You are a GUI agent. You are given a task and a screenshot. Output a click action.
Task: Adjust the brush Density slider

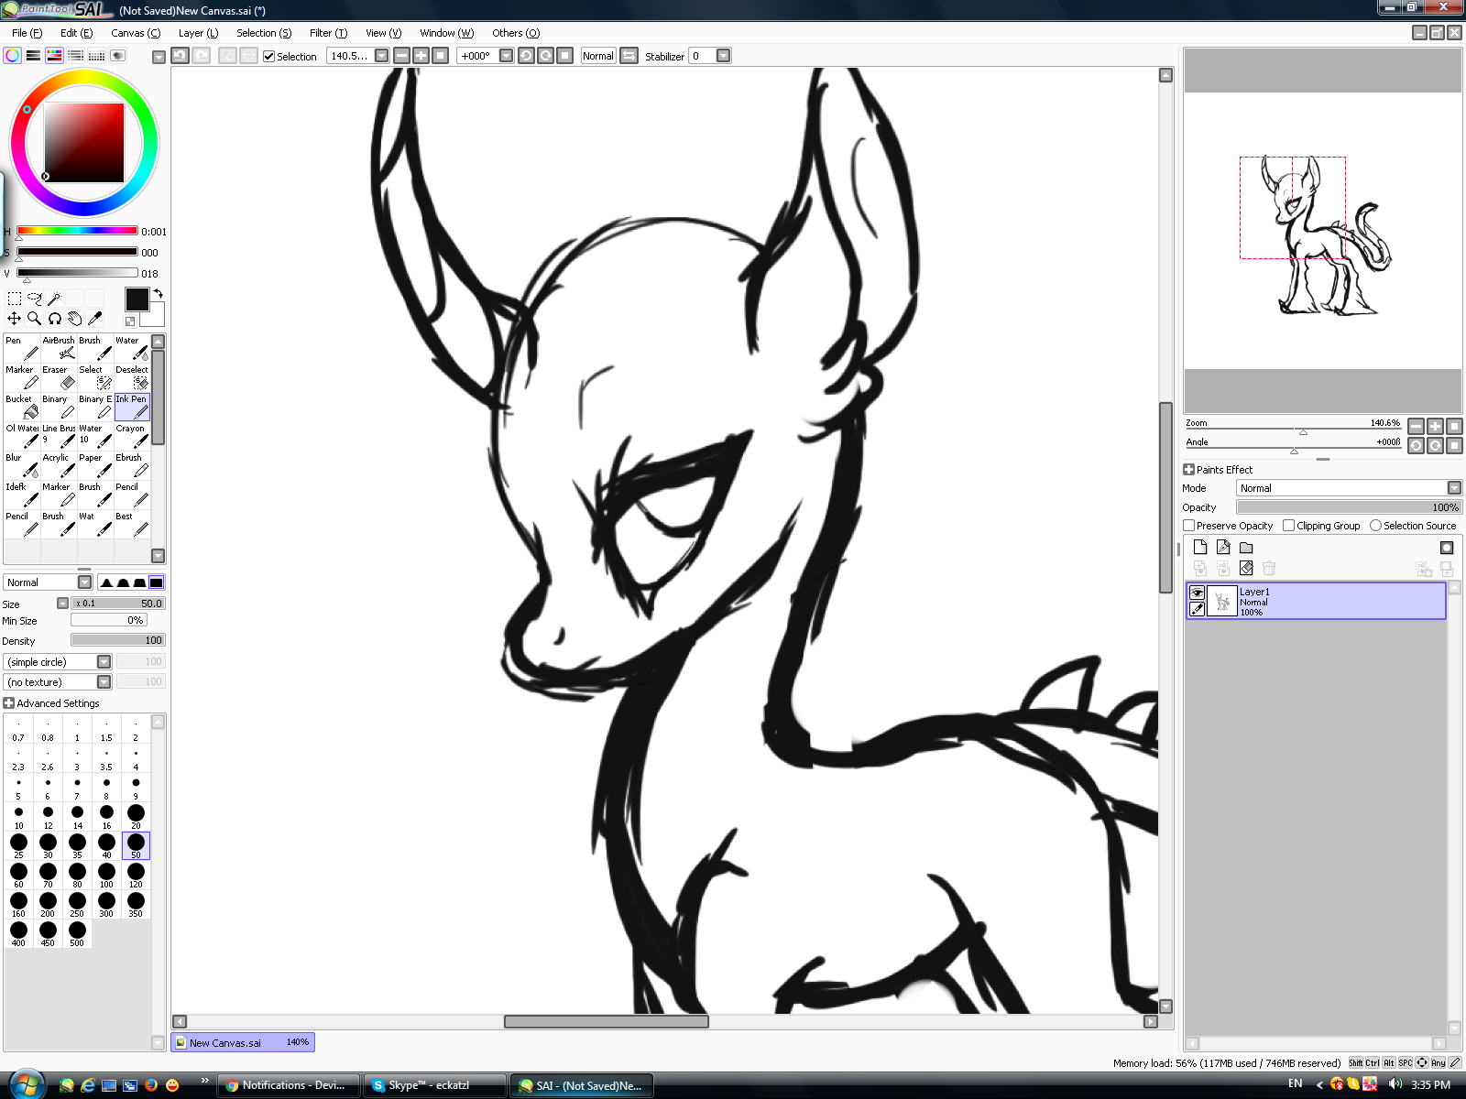click(117, 640)
